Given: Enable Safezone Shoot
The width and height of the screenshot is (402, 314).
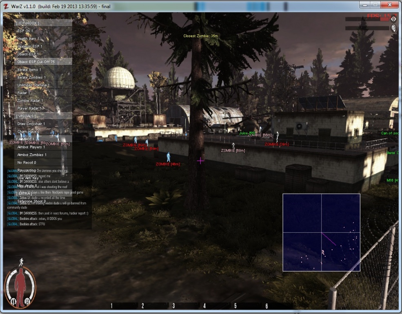Looking at the screenshot, I should point(43,201).
